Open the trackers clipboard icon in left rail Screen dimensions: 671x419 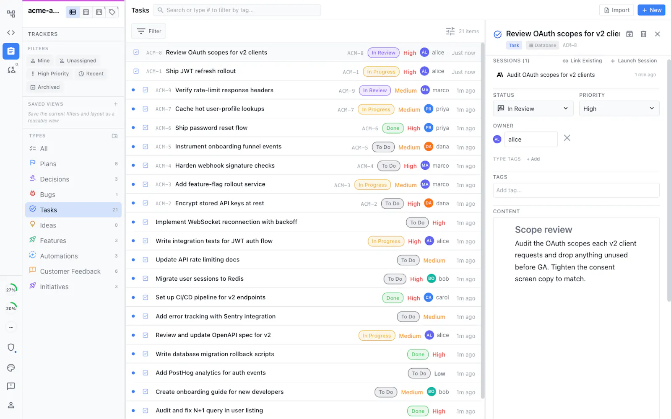11,51
